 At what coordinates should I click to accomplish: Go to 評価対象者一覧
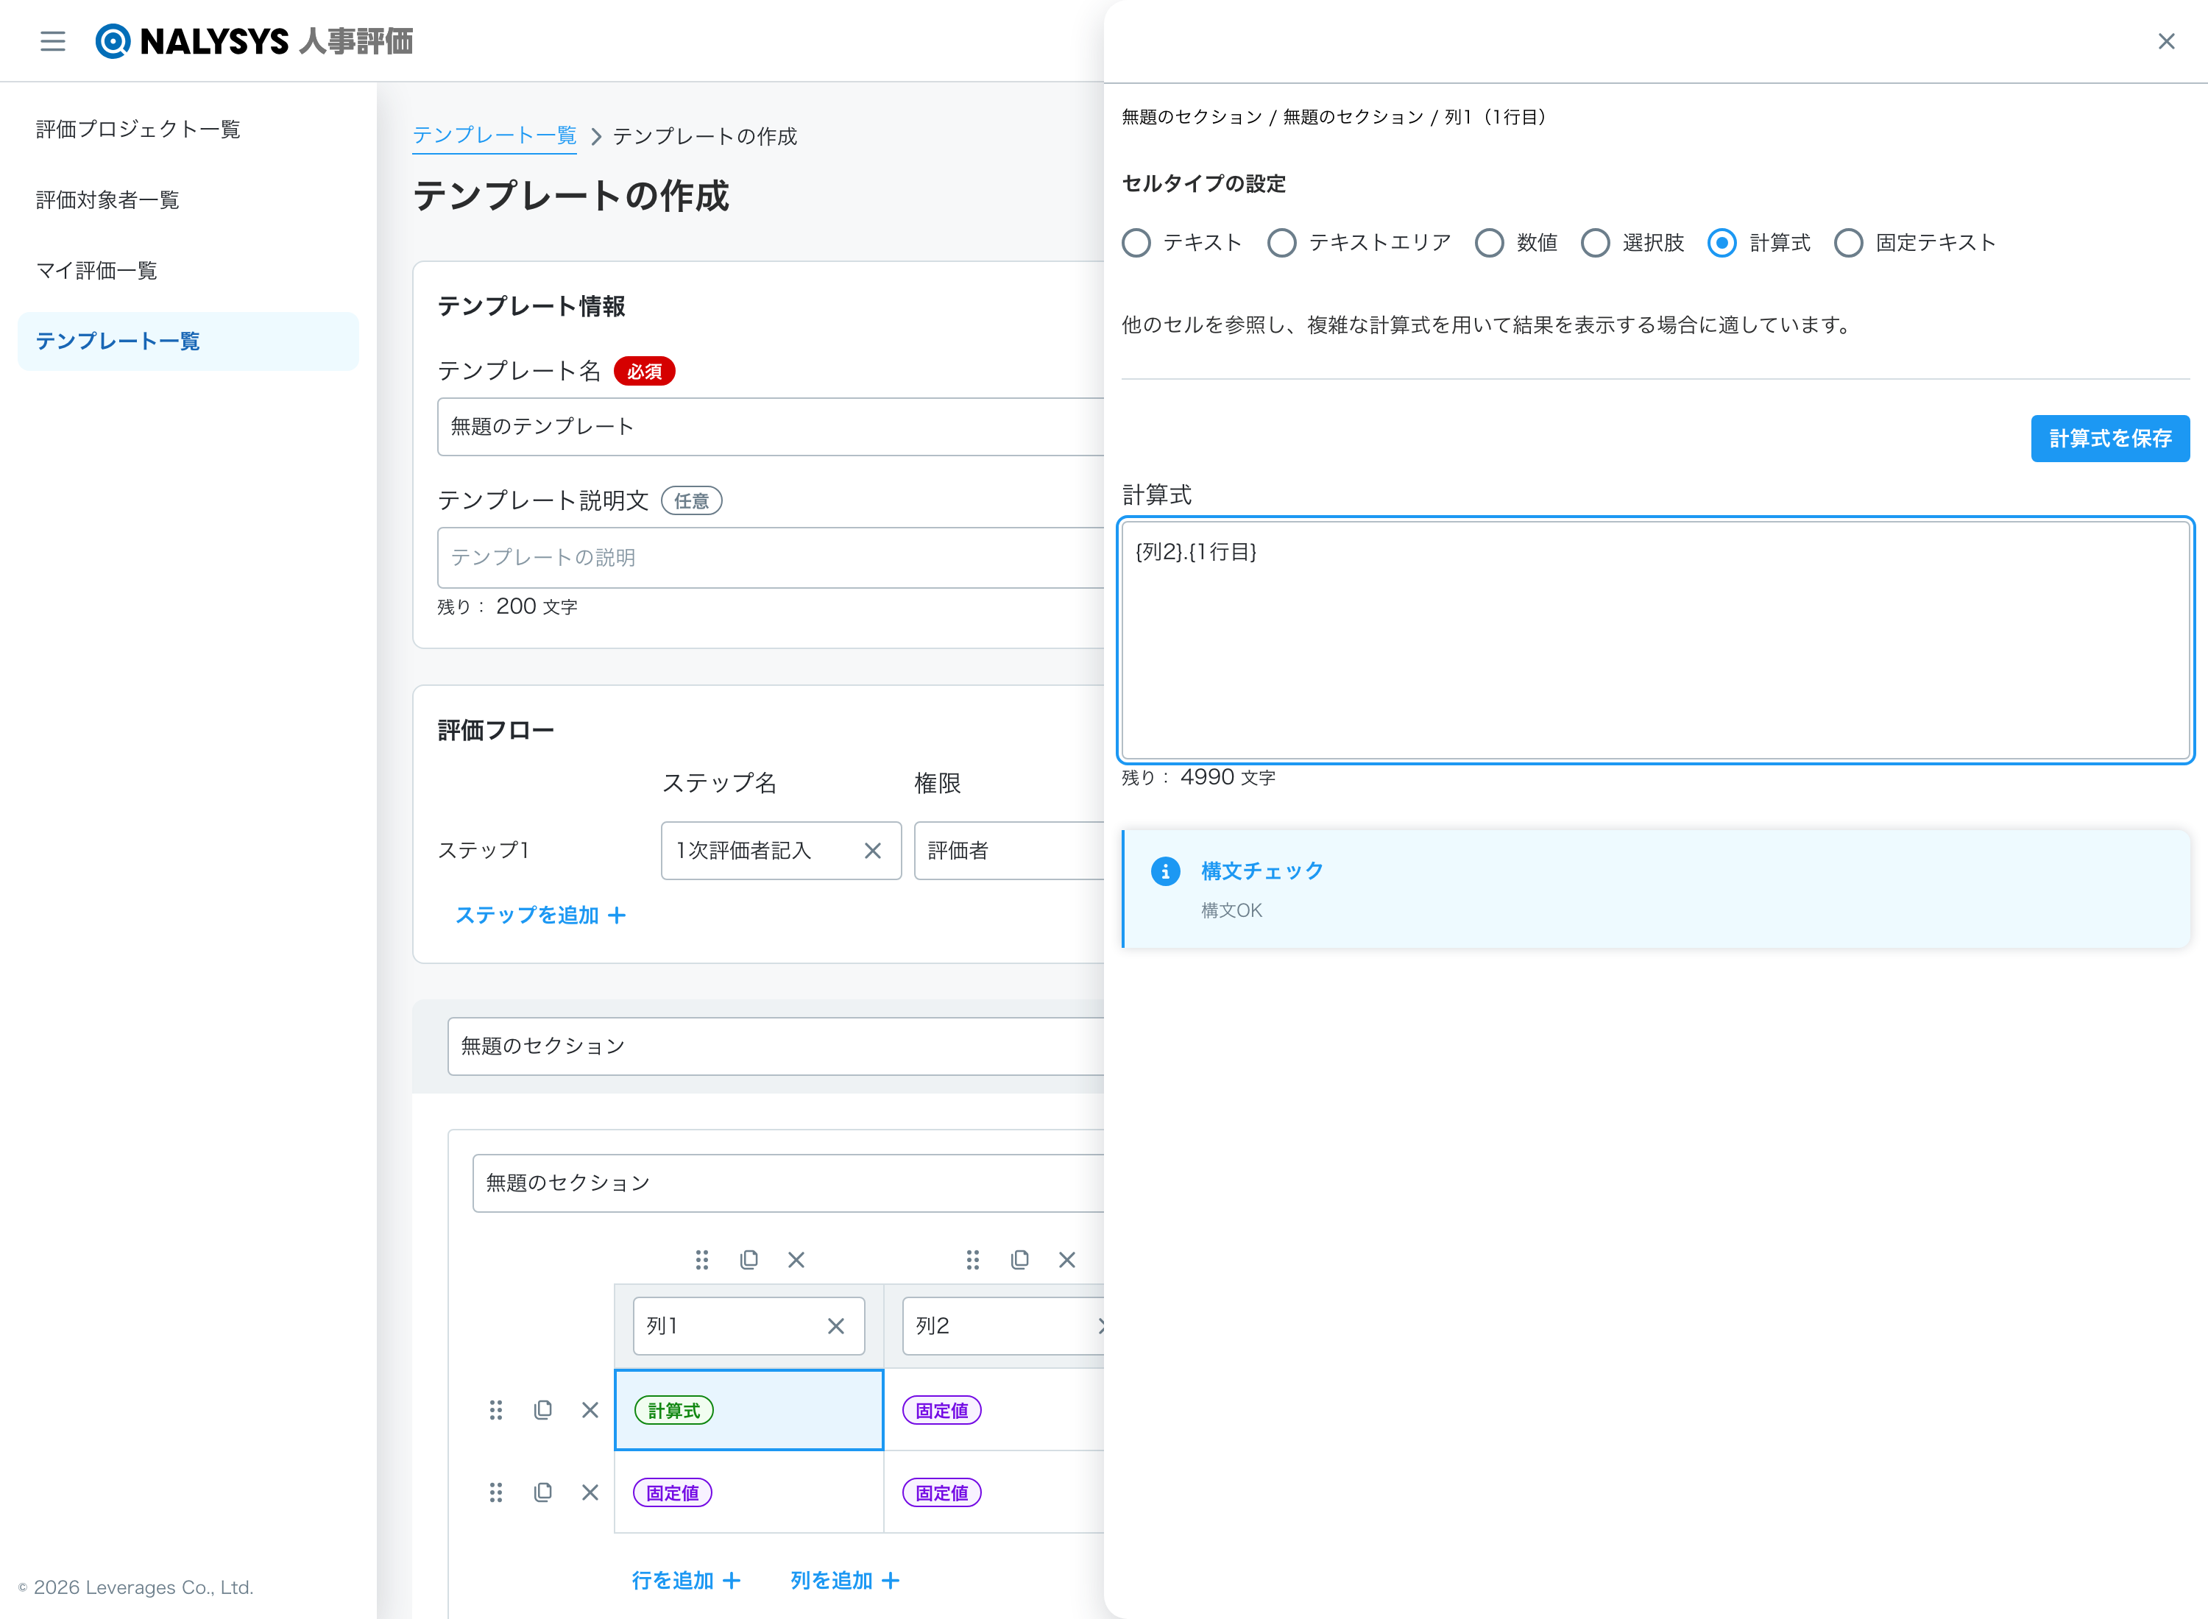[188, 200]
